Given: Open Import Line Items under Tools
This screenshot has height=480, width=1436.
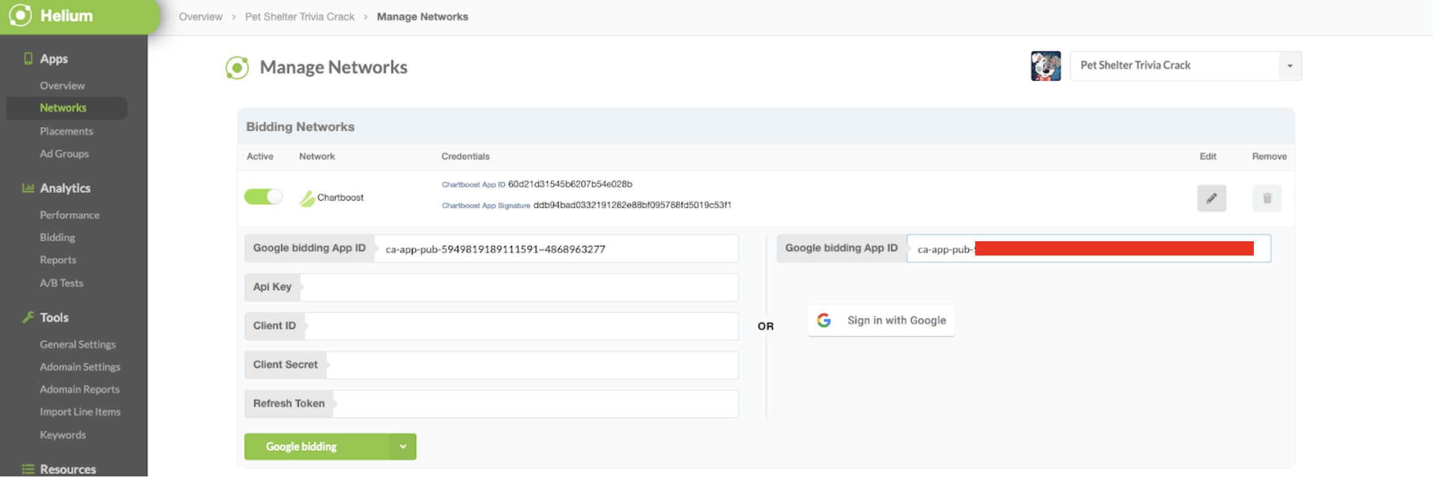Looking at the screenshot, I should (x=80, y=412).
